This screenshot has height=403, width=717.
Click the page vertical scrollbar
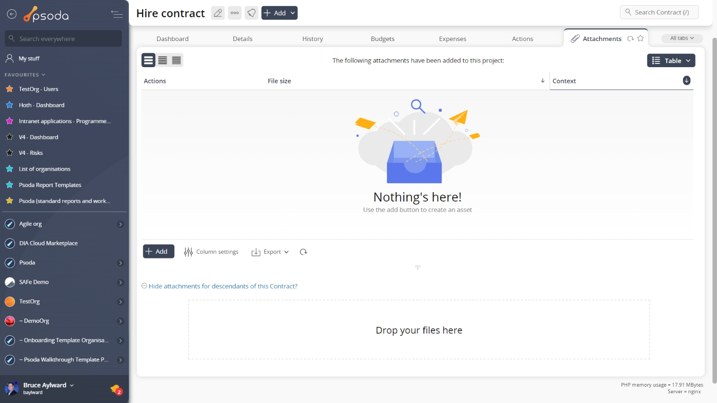click(x=714, y=210)
